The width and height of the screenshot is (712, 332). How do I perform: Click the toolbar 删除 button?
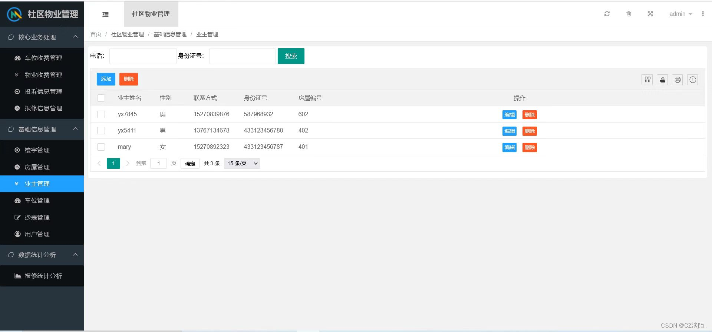[129, 79]
